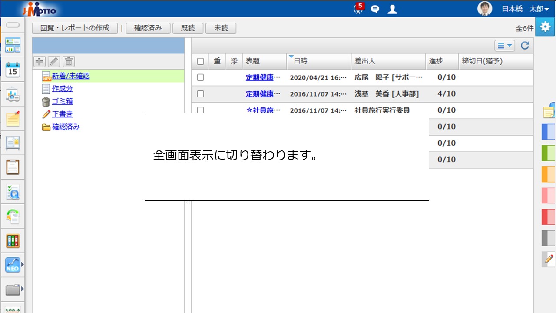
Task: Toggle the select-all checkbox in table header
Action: click(200, 61)
